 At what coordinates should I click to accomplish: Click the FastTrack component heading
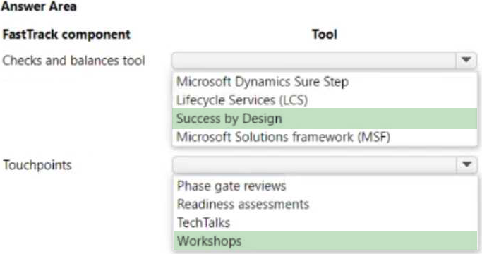66,35
